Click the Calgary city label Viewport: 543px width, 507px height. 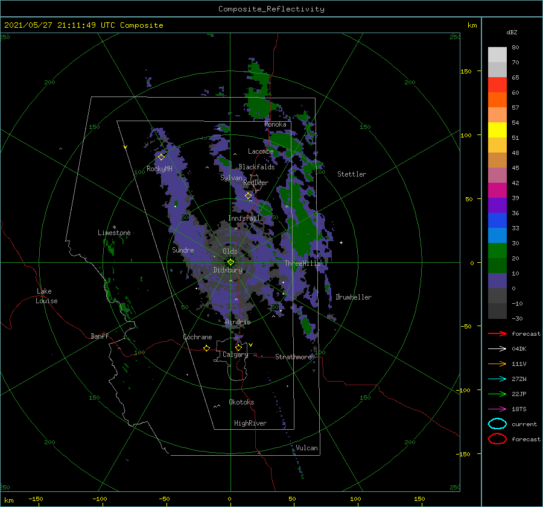[235, 354]
